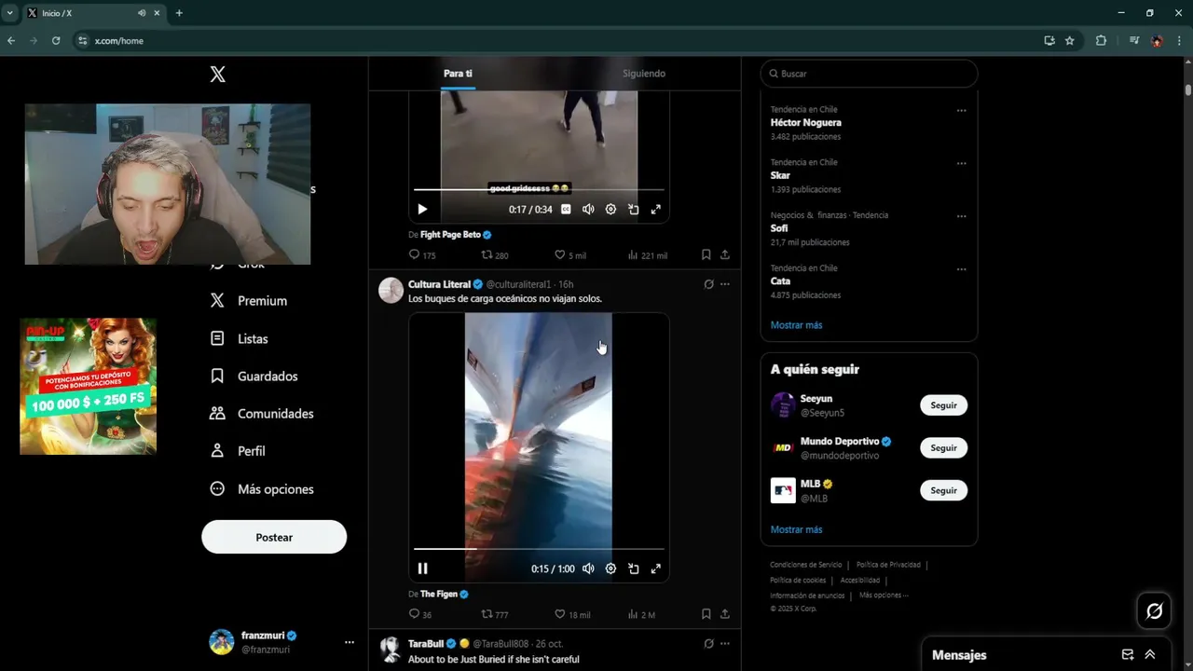Open Premium from the sidebar
This screenshot has width=1193, height=671.
[x=248, y=301]
